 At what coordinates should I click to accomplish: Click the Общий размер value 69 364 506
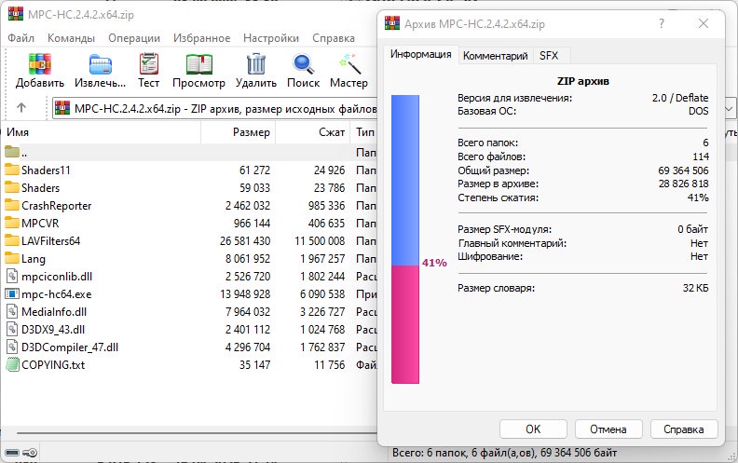pyautogui.click(x=683, y=170)
